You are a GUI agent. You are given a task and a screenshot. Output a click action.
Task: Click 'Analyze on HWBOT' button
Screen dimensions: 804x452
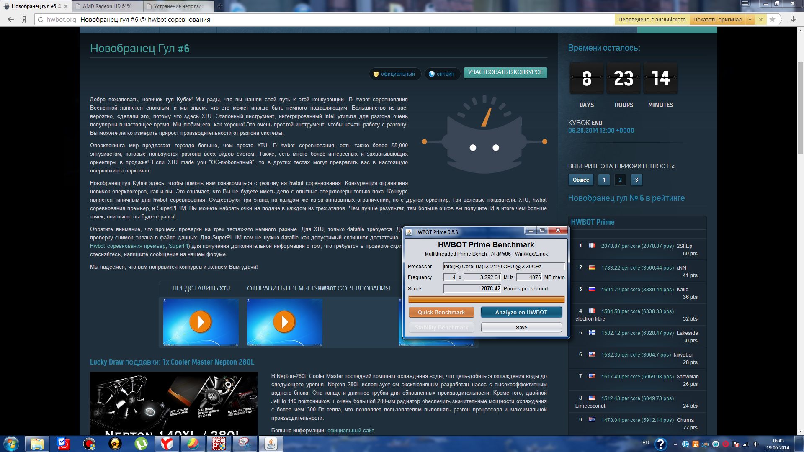click(x=521, y=312)
